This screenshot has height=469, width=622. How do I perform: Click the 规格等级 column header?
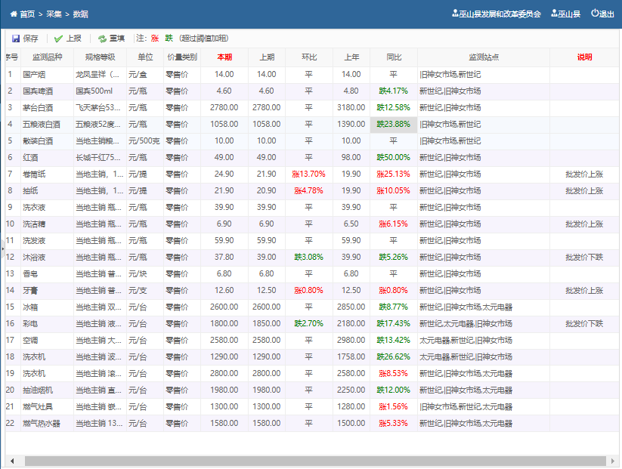click(100, 57)
